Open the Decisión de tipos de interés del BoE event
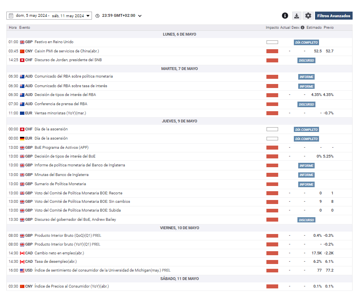 (65, 156)
